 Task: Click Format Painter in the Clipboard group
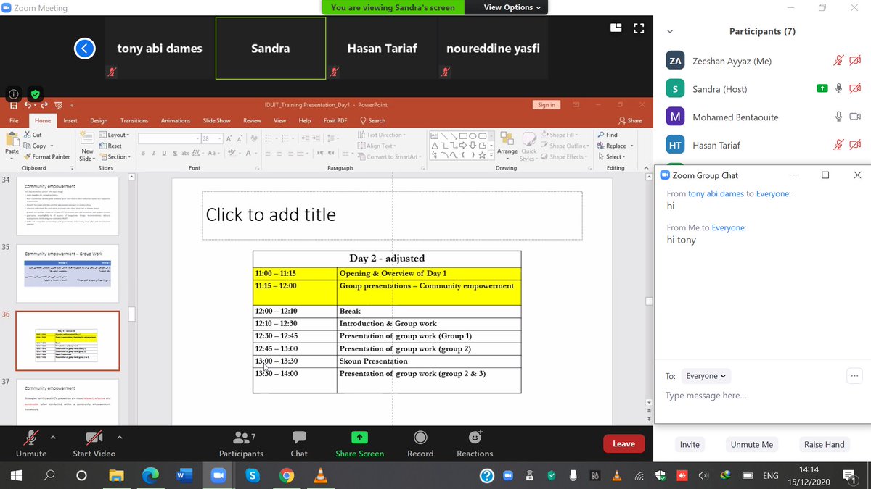(47, 156)
